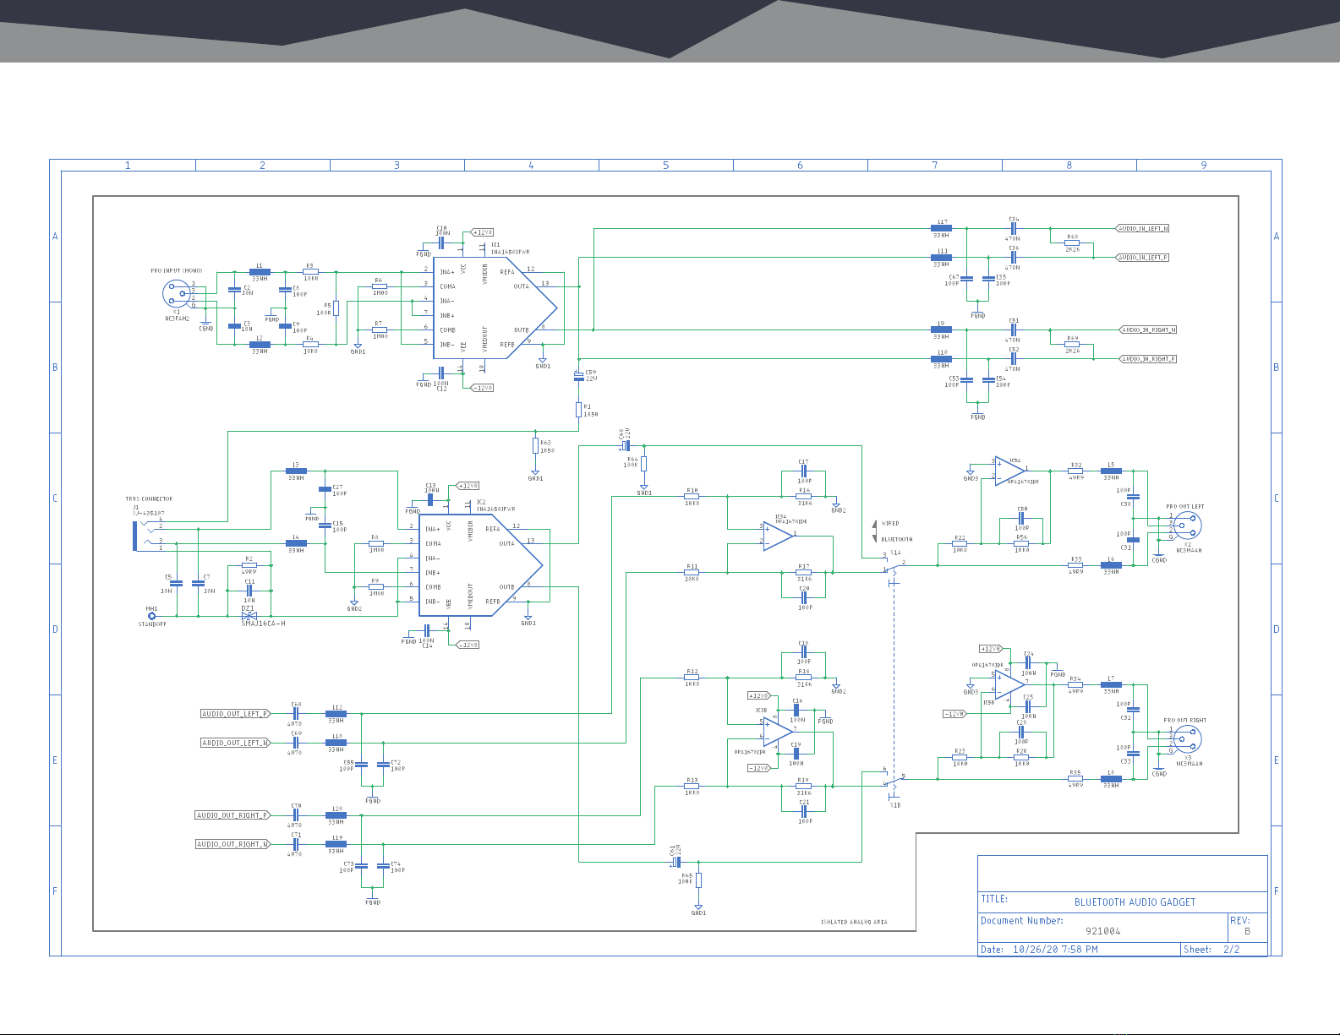Click the TRRS CONNECTOR label
This screenshot has height=1035, width=1340.
pyautogui.click(x=149, y=499)
